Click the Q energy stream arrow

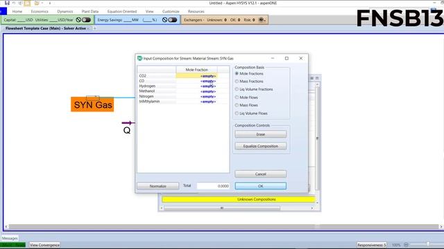pos(128,123)
